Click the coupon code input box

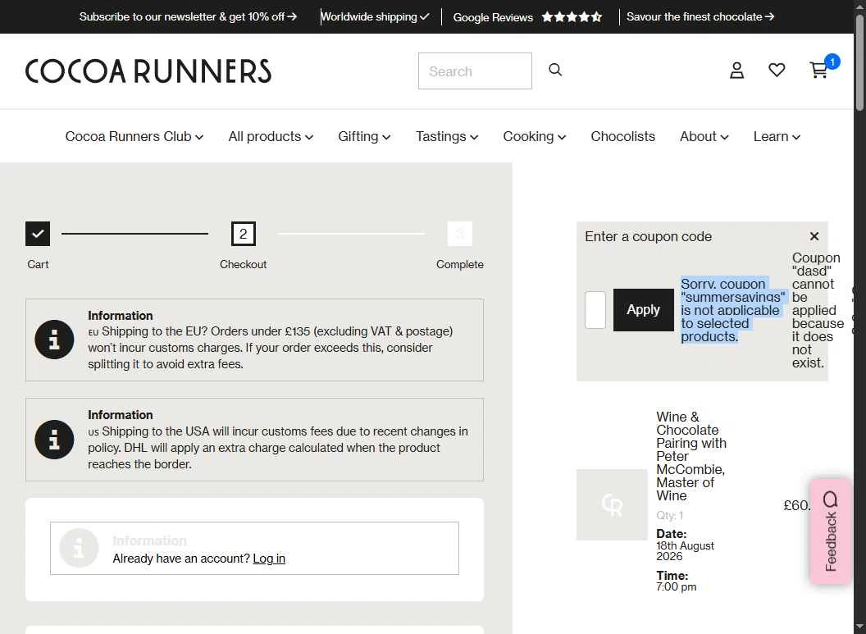tap(595, 310)
